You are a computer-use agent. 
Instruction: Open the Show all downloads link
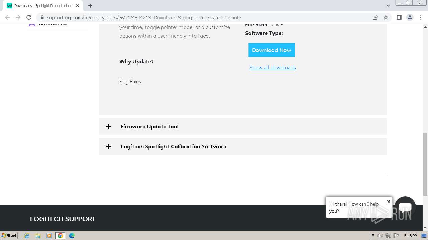click(x=273, y=67)
